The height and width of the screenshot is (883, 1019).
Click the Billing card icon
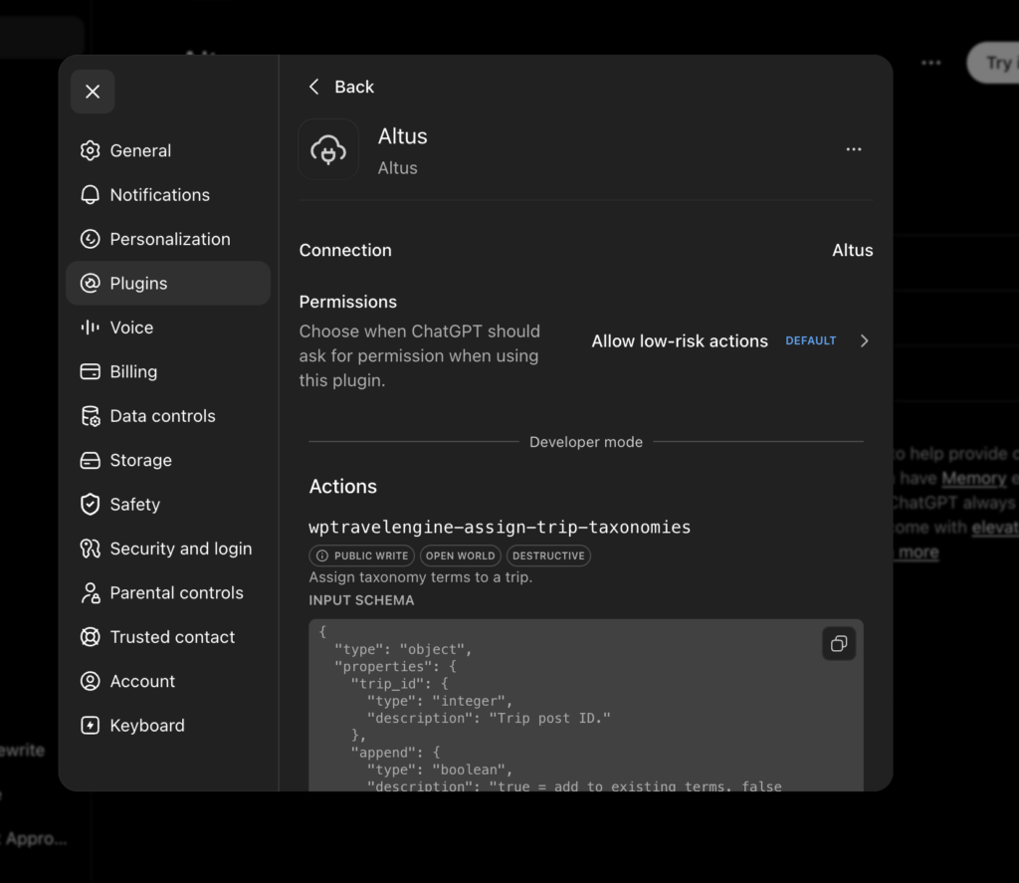90,371
